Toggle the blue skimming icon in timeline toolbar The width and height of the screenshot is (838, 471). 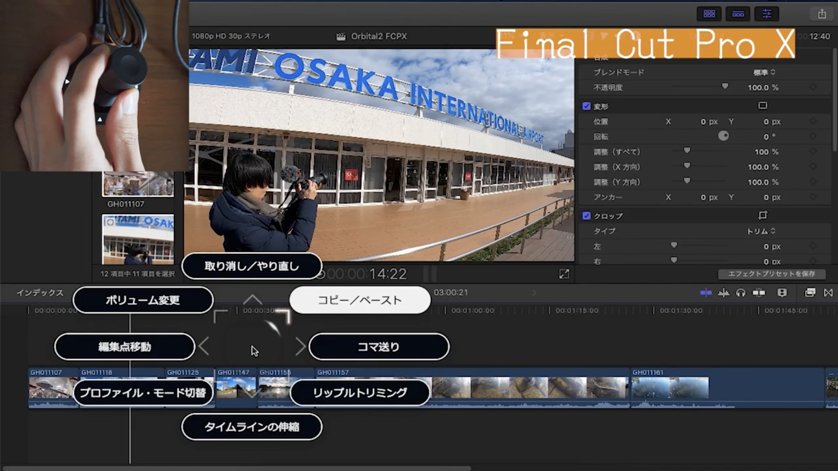[x=706, y=293]
